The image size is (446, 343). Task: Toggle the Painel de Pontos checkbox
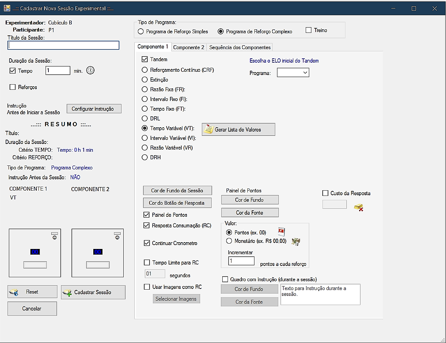147,215
